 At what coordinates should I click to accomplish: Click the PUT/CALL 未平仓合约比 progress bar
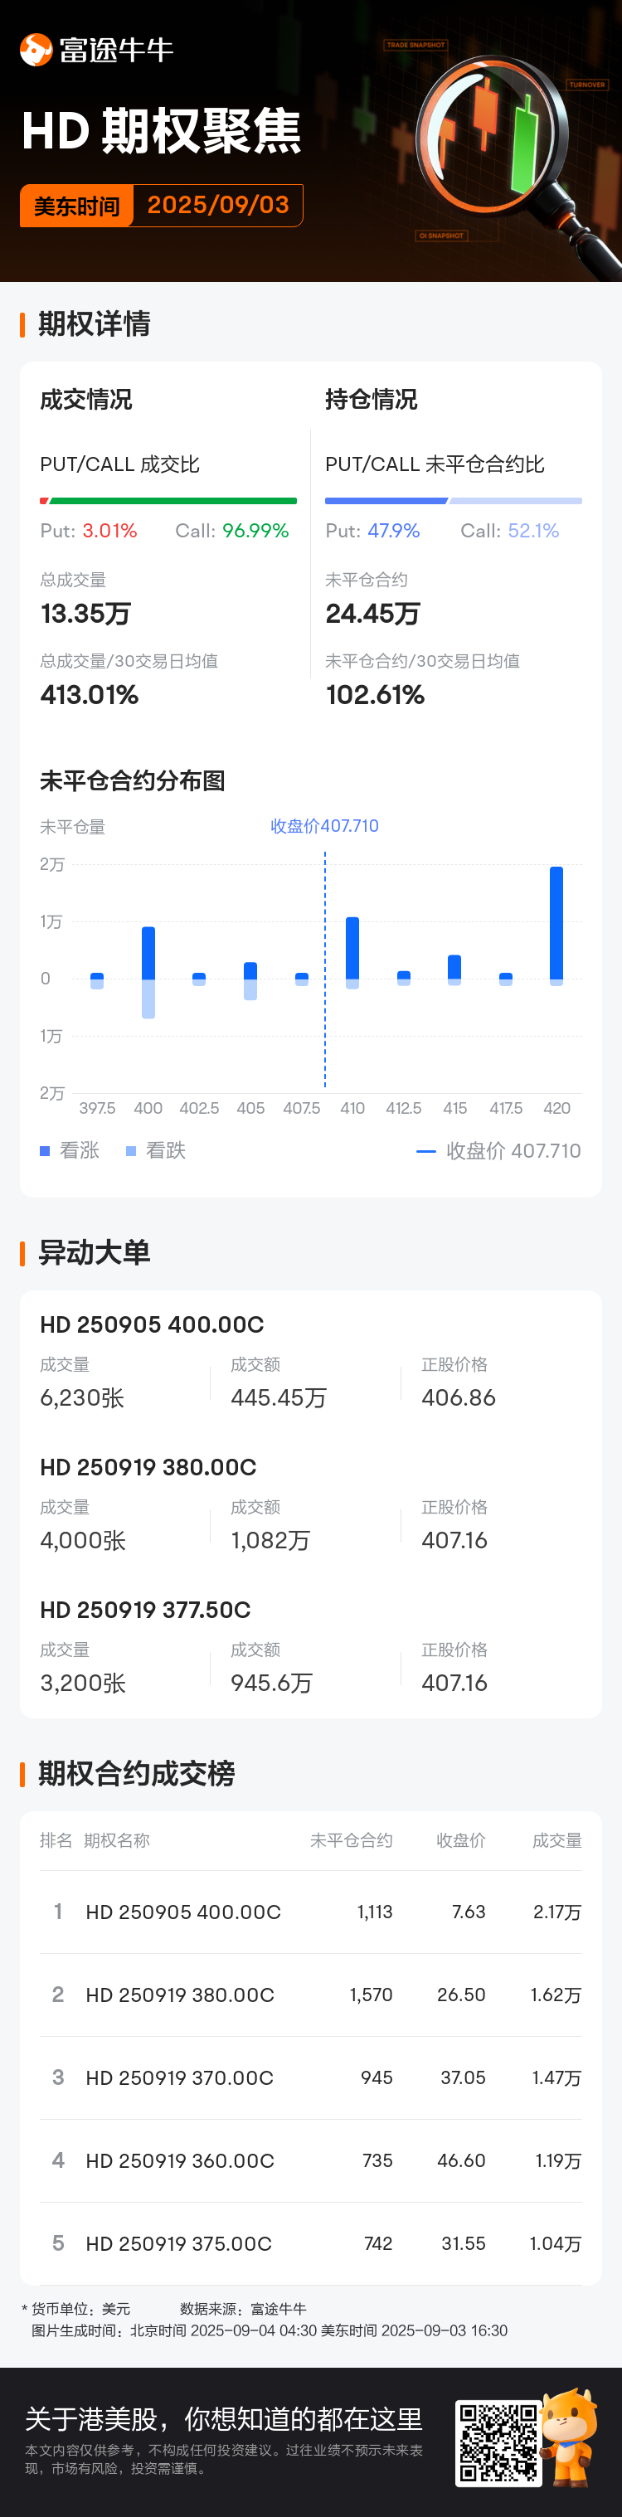click(453, 500)
